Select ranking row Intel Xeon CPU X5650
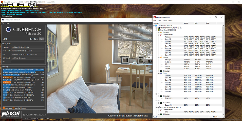 click(x=23, y=87)
